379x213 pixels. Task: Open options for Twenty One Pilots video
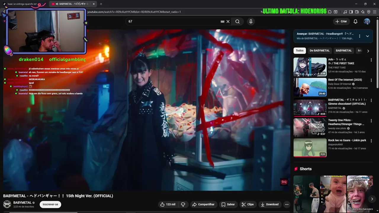click(371, 121)
